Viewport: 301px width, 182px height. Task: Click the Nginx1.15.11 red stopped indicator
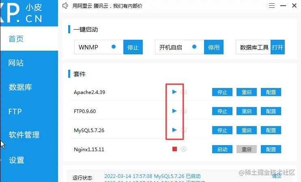[174, 149]
